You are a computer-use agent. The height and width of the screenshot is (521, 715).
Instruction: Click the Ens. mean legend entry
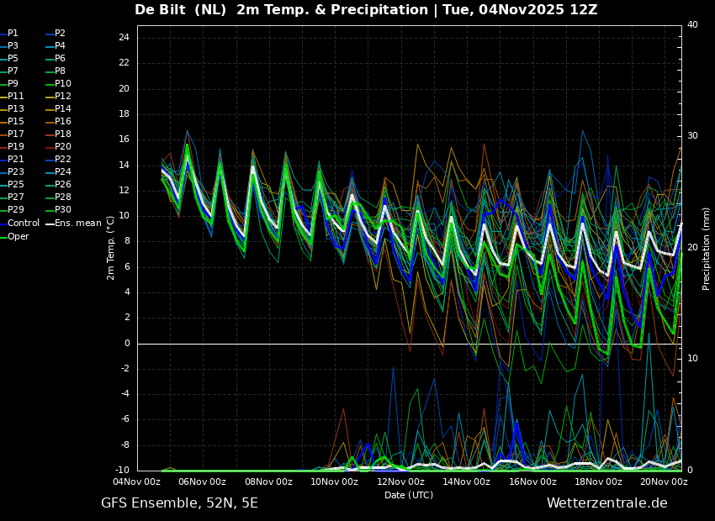click(x=78, y=224)
